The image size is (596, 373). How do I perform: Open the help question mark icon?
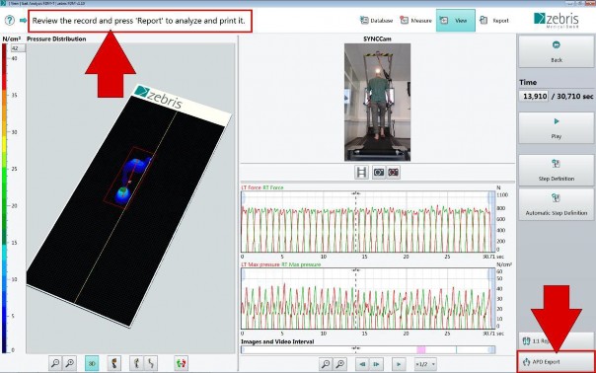click(10, 20)
